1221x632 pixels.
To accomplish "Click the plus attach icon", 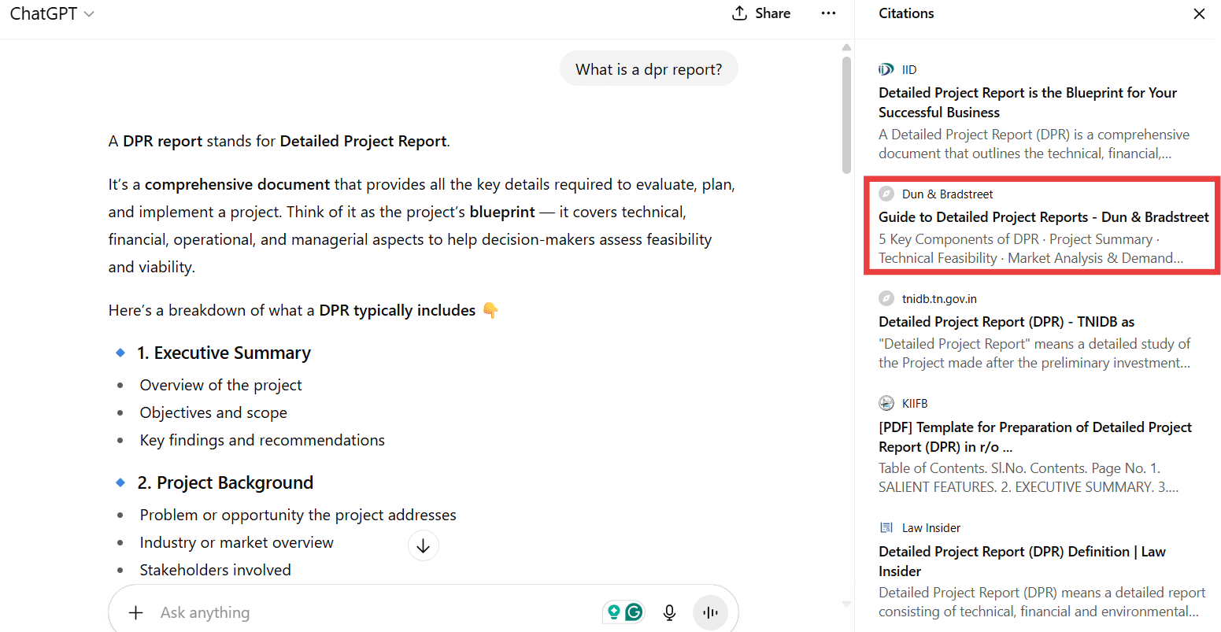I will [136, 612].
